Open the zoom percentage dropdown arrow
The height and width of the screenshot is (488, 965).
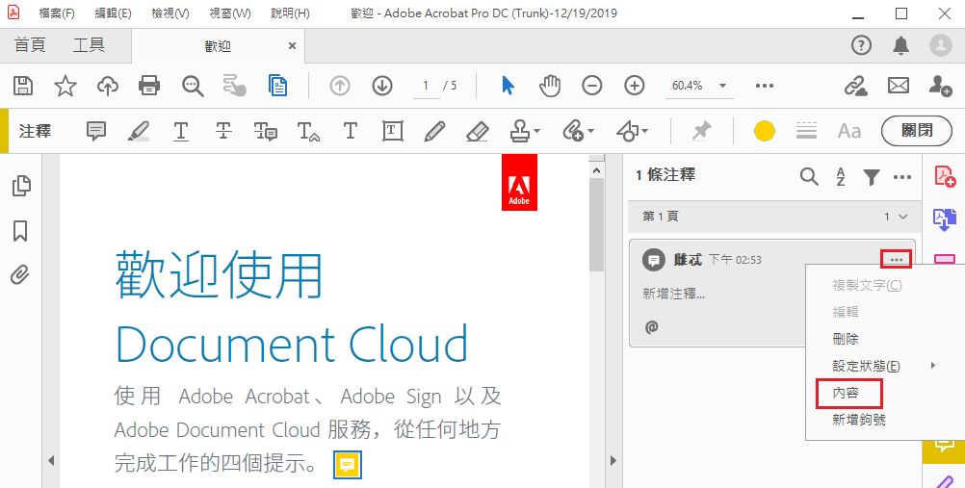pyautogui.click(x=722, y=86)
